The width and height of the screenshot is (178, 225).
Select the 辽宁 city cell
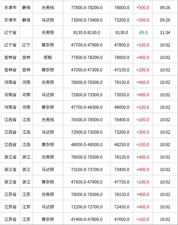pos(26,45)
